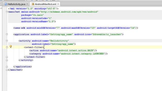The width and height of the screenshot is (162, 91).
Task: Click the AndroidManifest.xml file type icon
Action: click(33, 4)
